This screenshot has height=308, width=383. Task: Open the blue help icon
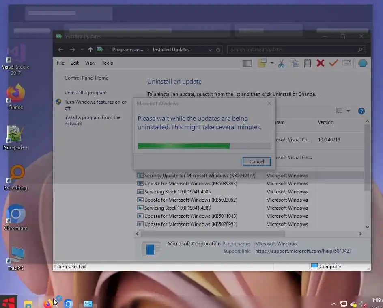[x=361, y=111]
